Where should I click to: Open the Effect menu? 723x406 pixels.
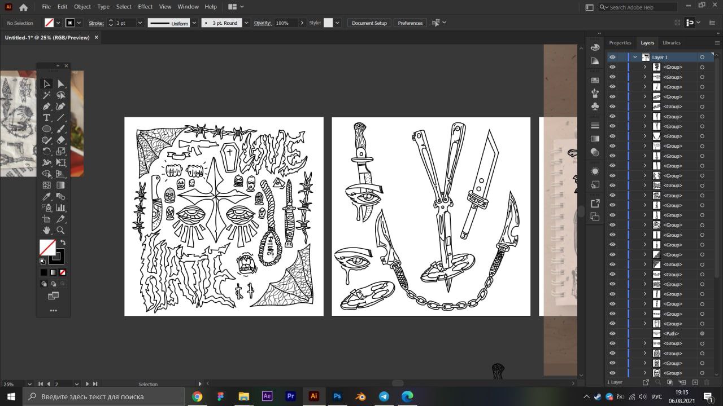point(145,7)
